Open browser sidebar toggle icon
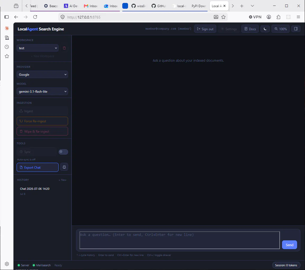Screen dimensions: 305x270 pyautogui.click(x=7, y=17)
